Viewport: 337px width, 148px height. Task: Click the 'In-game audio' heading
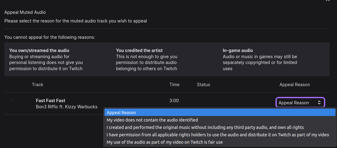[238, 50]
